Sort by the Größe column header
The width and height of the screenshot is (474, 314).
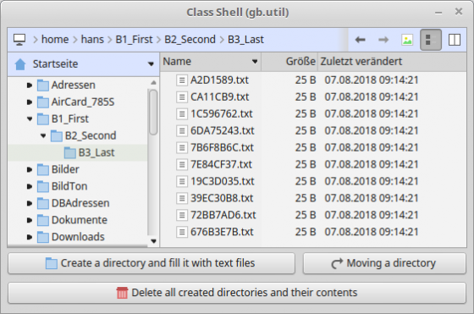pos(300,62)
